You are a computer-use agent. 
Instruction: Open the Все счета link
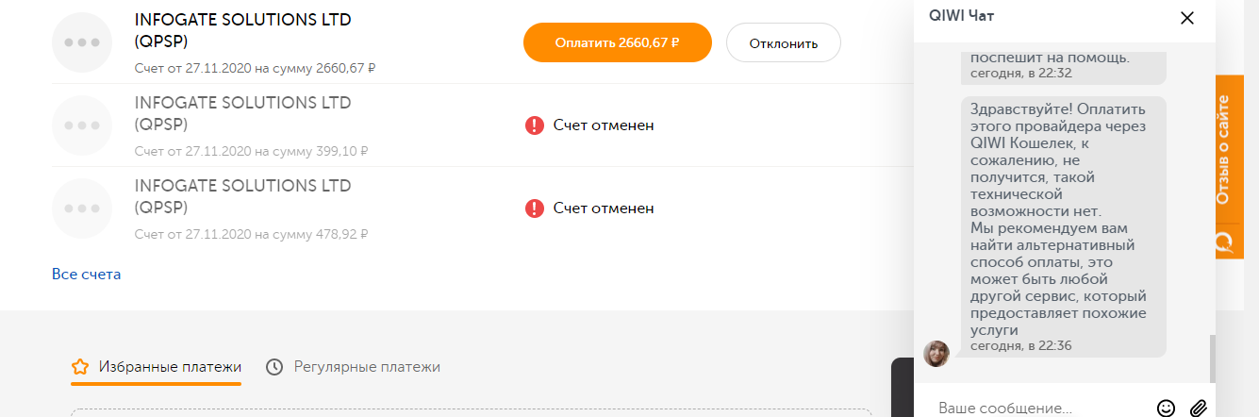point(87,275)
